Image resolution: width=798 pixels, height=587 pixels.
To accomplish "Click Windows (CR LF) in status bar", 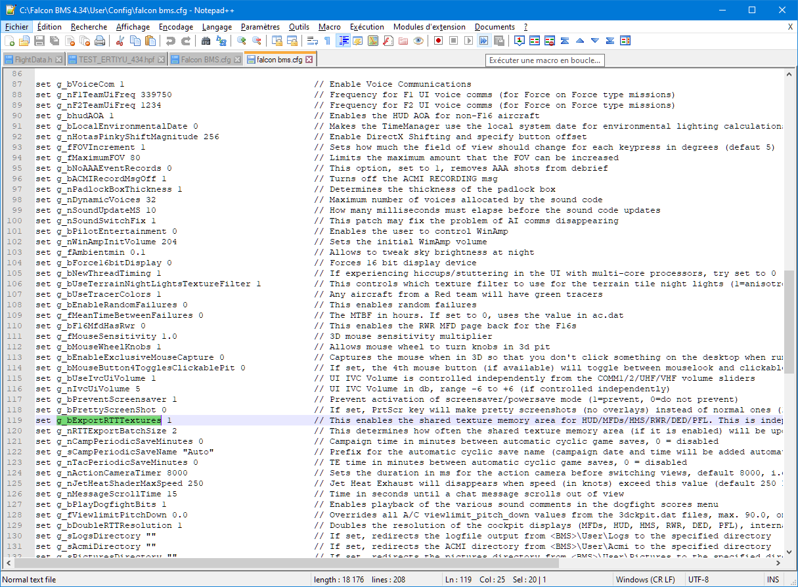I will click(646, 580).
